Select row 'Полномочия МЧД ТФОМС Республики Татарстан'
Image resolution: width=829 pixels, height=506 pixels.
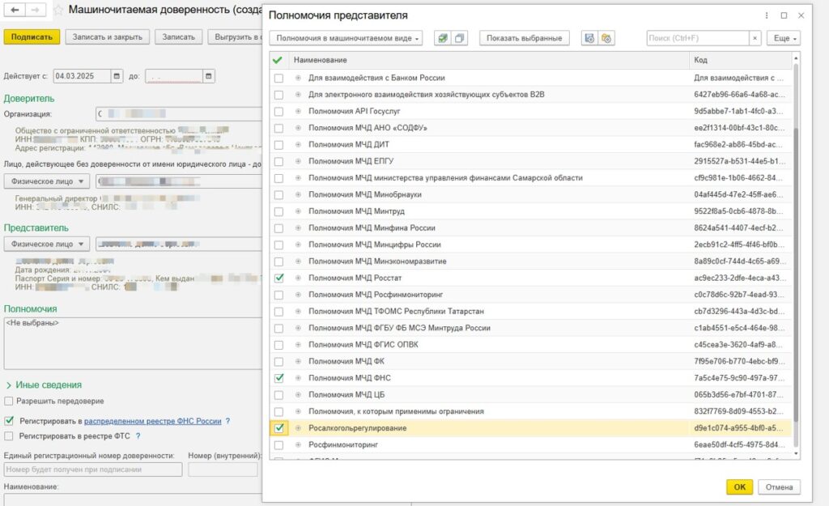531,312
